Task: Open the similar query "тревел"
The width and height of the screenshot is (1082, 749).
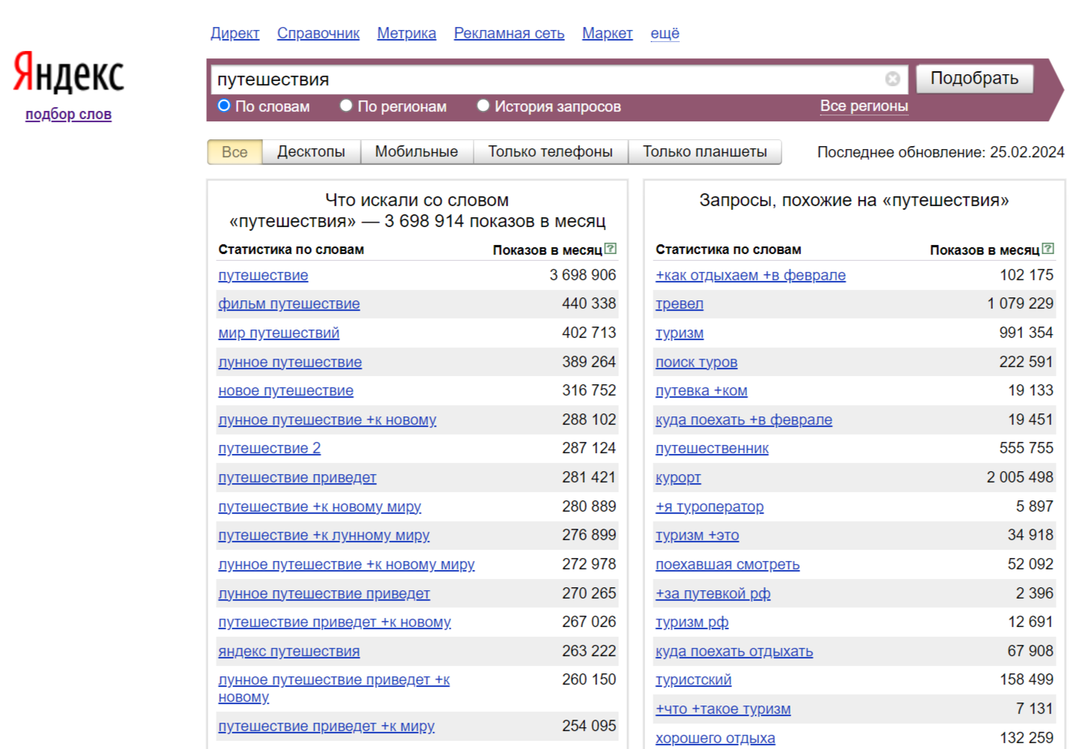Action: coord(680,304)
